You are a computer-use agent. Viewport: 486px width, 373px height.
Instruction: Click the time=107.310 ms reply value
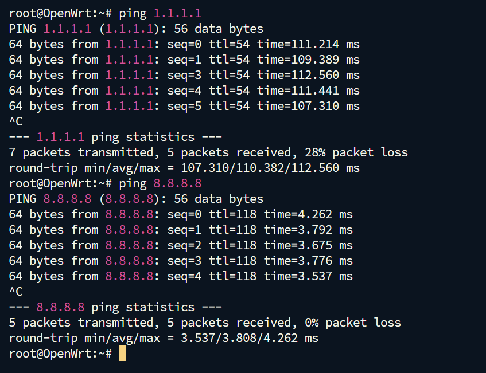coord(308,106)
